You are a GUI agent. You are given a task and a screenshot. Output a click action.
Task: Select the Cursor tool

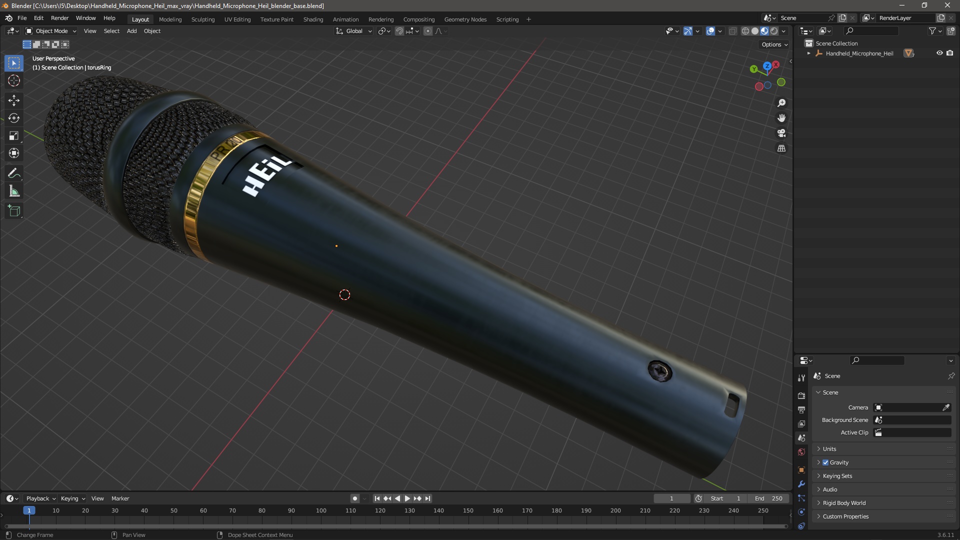(x=14, y=81)
